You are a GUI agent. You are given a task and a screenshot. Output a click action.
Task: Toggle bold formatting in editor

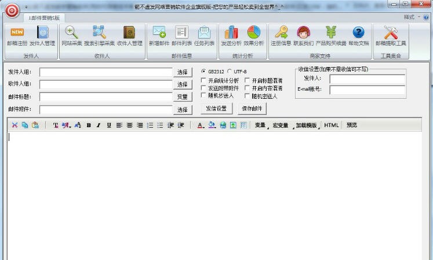pyautogui.click(x=89, y=125)
